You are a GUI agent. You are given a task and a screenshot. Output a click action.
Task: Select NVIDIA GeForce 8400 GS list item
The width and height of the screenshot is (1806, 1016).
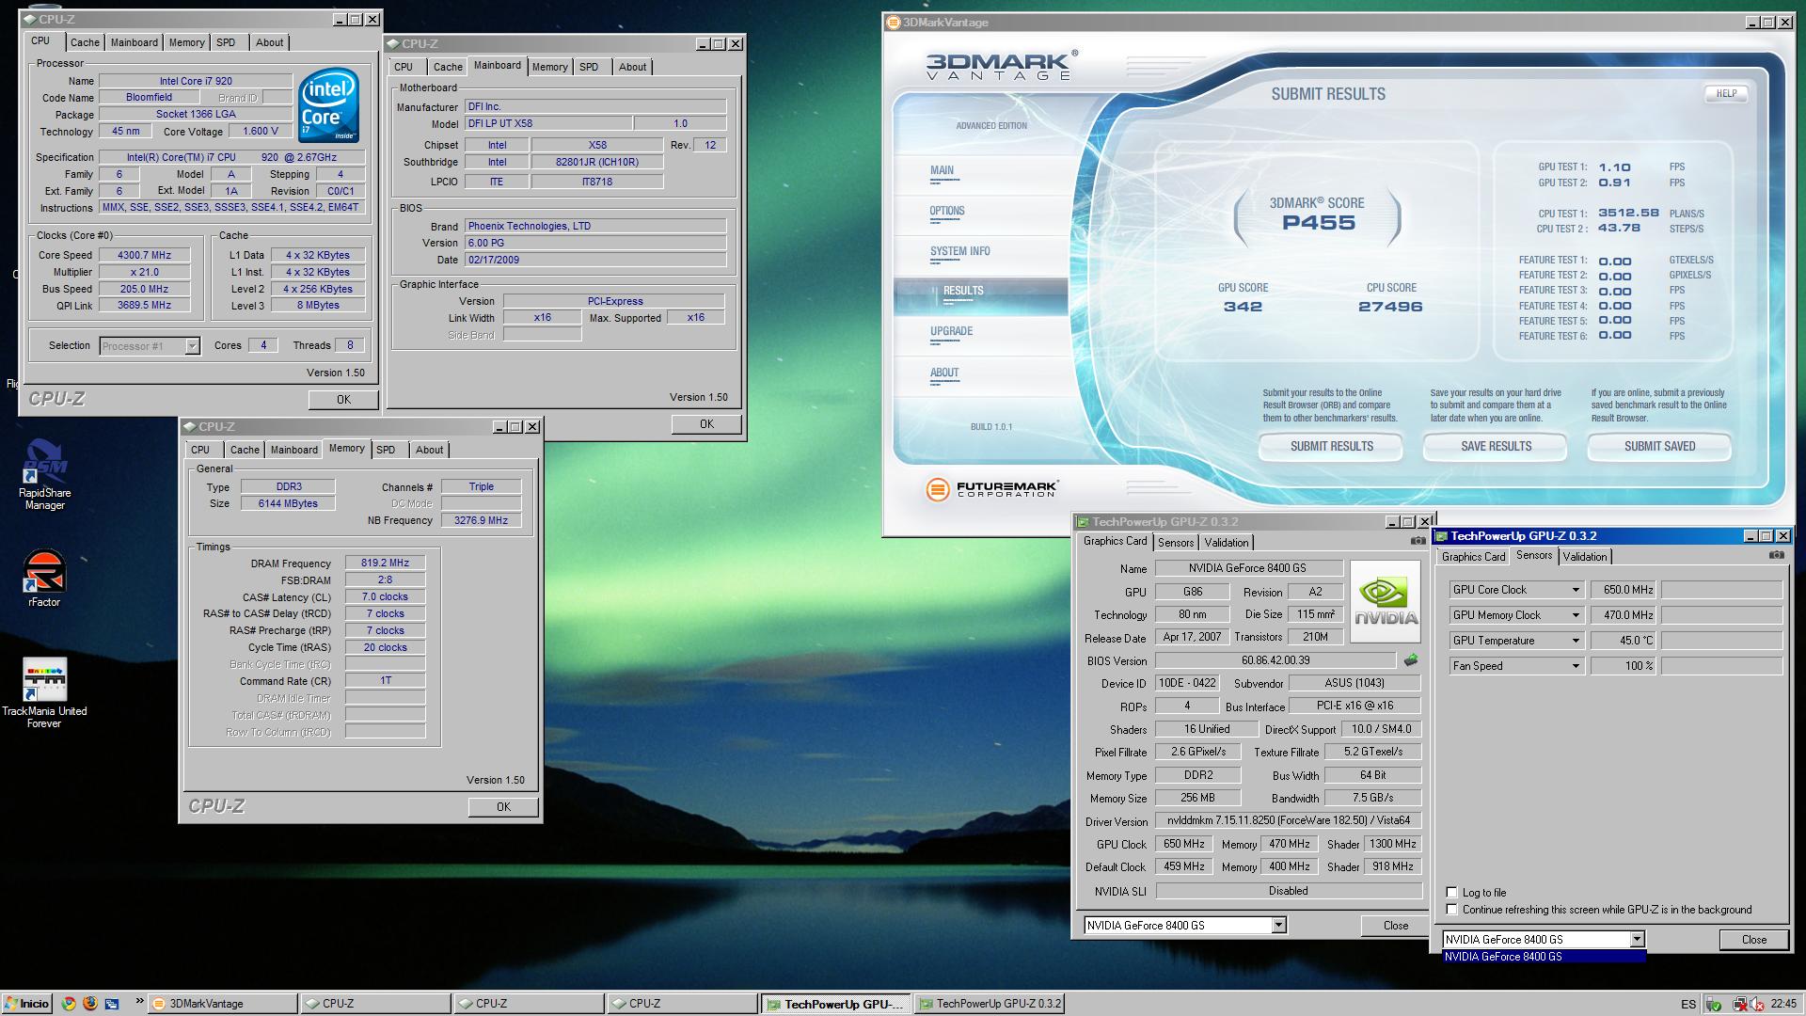click(x=1545, y=957)
